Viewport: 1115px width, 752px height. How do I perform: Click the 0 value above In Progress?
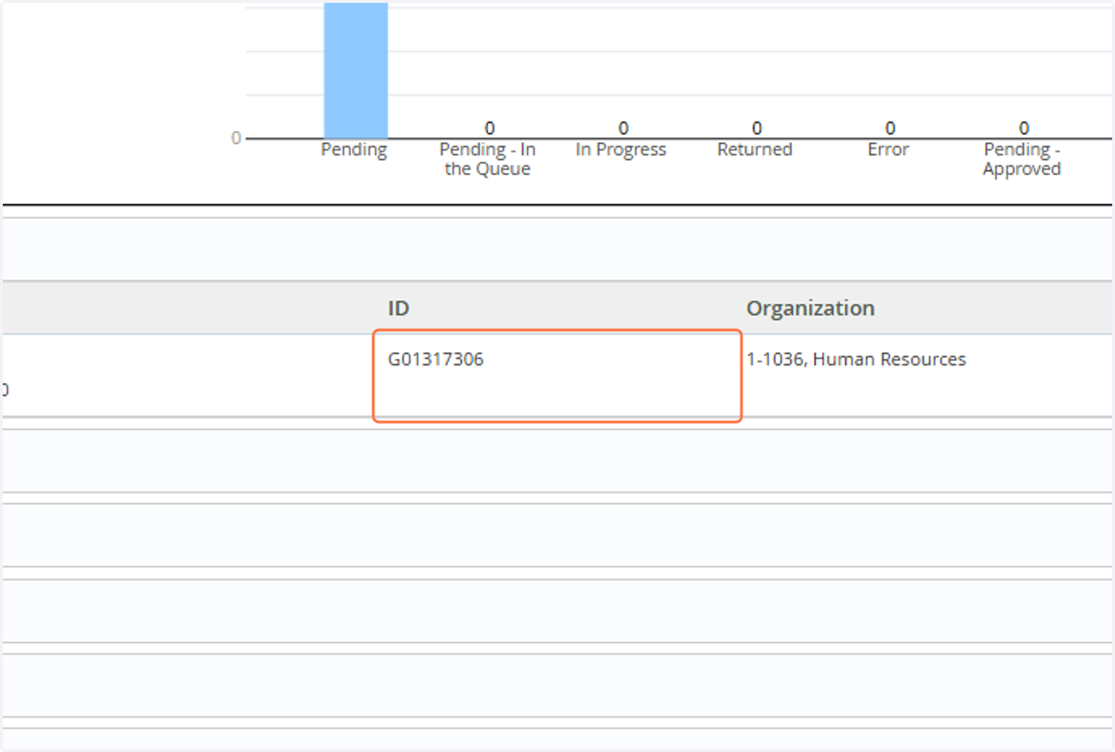click(x=623, y=128)
